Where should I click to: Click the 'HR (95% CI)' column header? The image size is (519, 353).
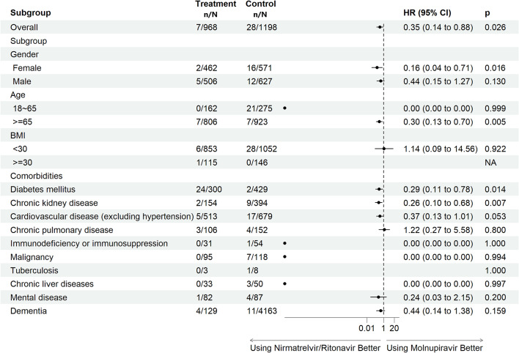[x=427, y=13]
